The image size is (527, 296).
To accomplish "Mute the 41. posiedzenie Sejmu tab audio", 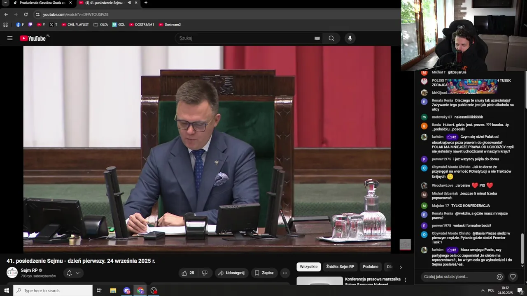I will tap(129, 3).
